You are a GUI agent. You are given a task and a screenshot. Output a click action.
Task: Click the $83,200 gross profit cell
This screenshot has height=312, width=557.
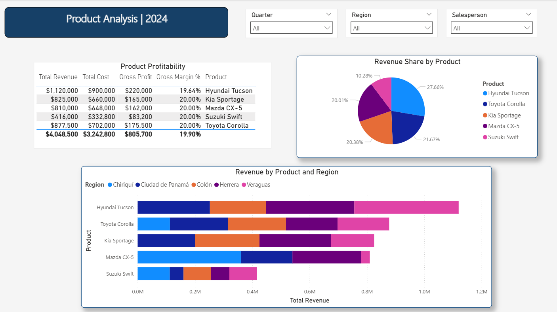[x=140, y=117]
